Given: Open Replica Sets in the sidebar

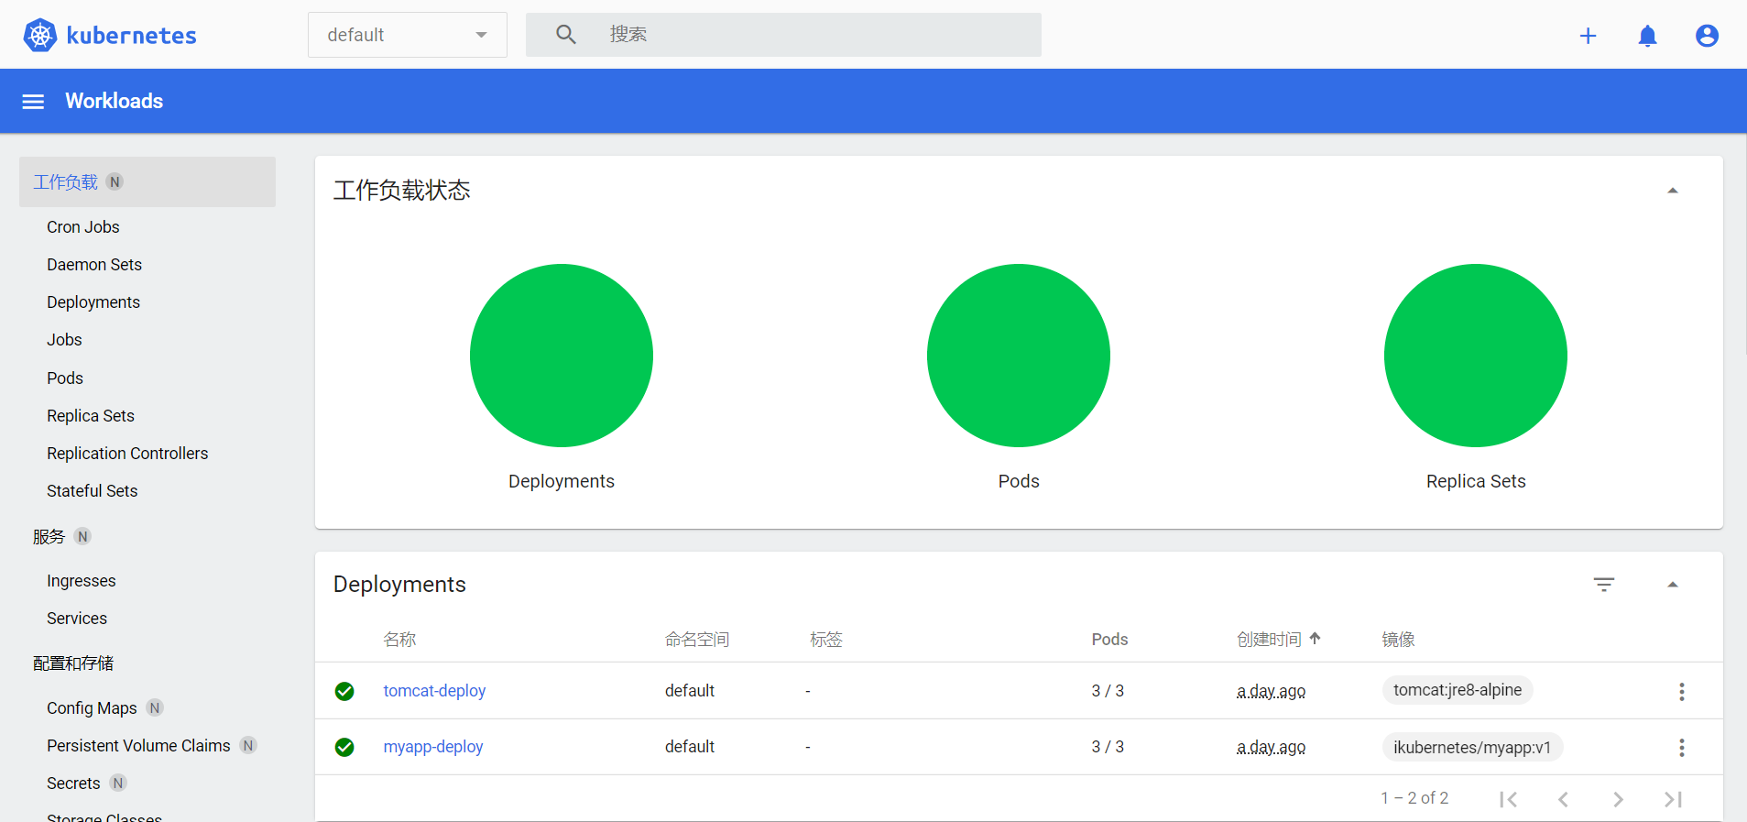Looking at the screenshot, I should pos(91,416).
